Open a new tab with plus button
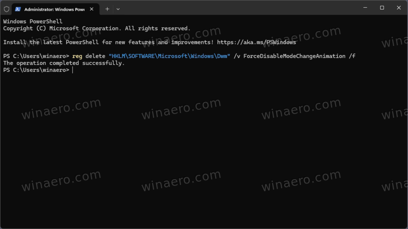Screen dimensions: 408x229 tap(107, 9)
